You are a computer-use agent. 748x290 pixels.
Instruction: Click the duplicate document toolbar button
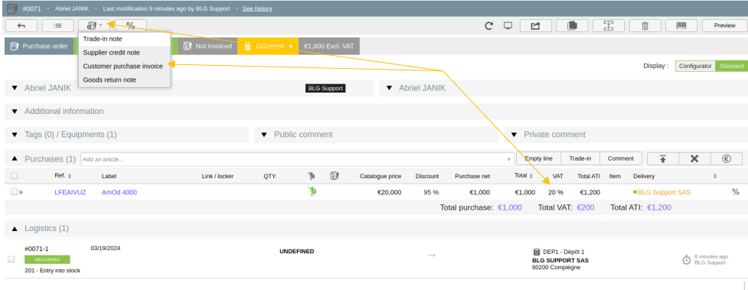(x=572, y=26)
